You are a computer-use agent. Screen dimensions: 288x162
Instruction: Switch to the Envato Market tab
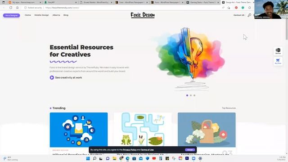[96, 2]
